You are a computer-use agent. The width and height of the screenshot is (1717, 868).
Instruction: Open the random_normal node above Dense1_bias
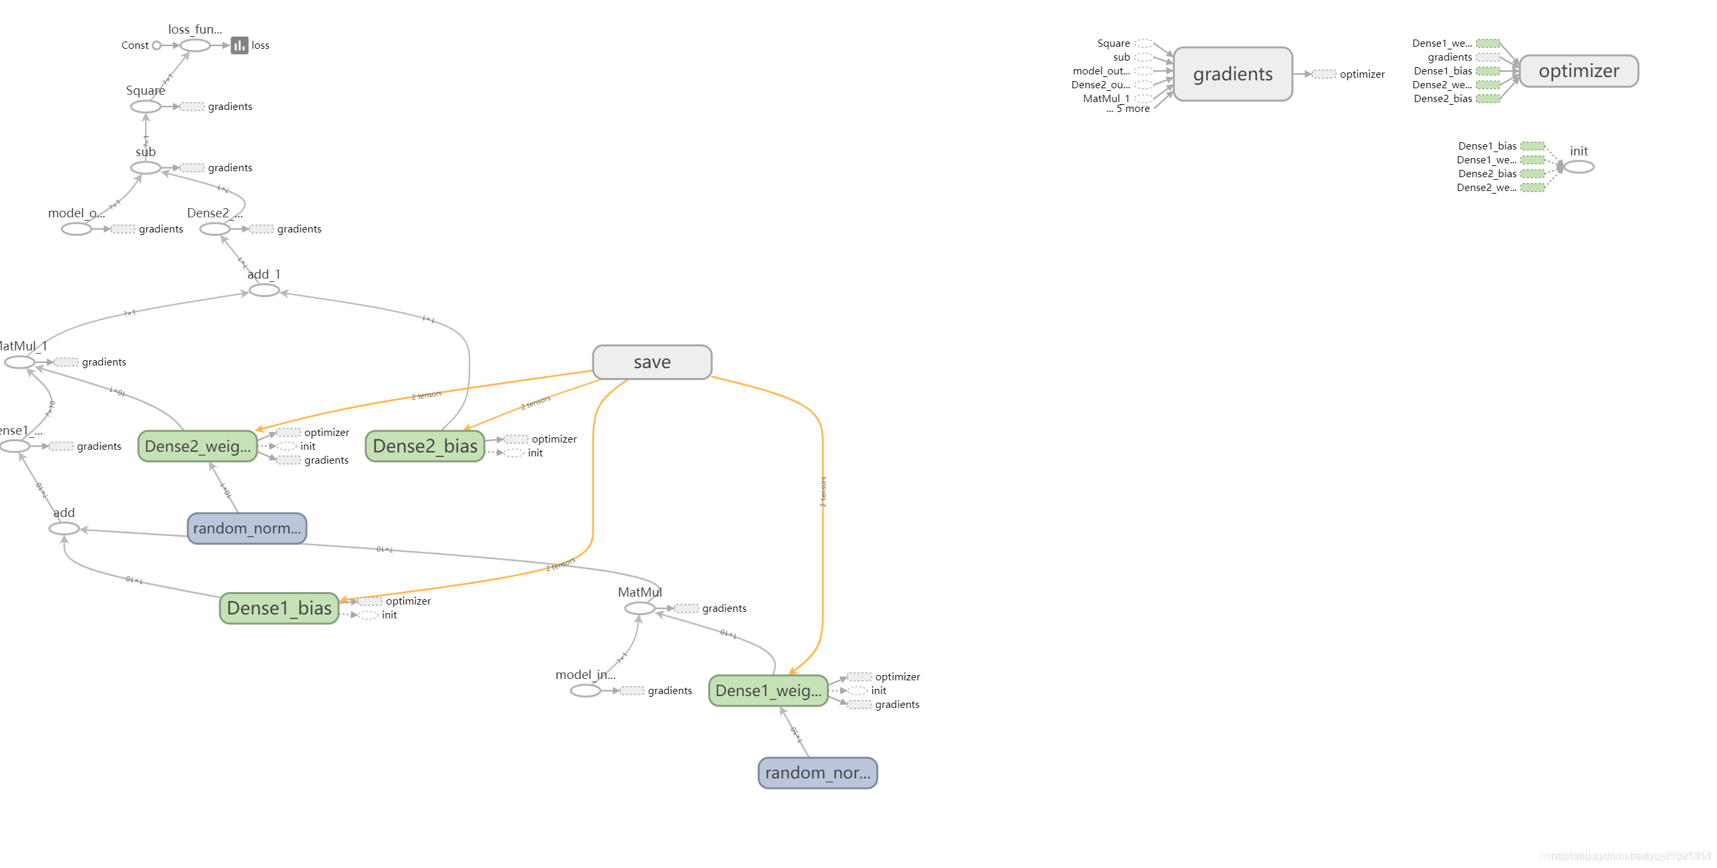tap(246, 528)
